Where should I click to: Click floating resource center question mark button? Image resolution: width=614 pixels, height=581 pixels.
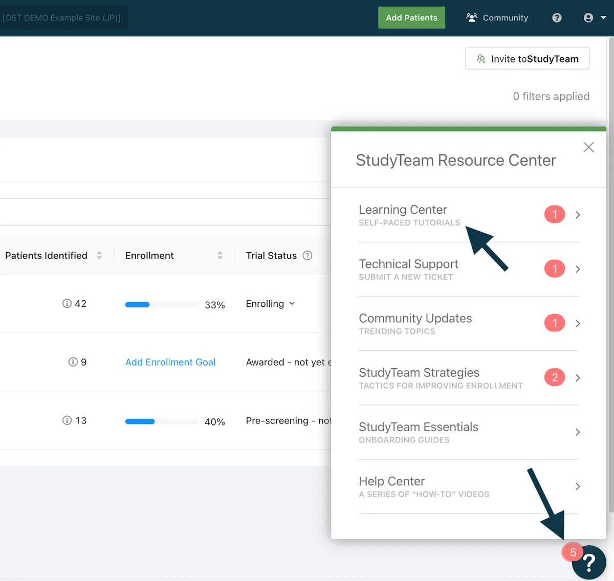(589, 563)
